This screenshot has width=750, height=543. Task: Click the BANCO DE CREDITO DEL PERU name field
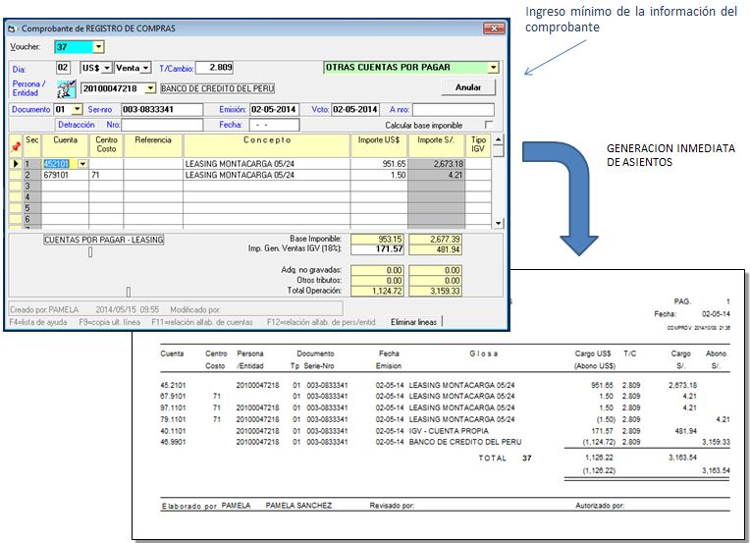pos(217,88)
